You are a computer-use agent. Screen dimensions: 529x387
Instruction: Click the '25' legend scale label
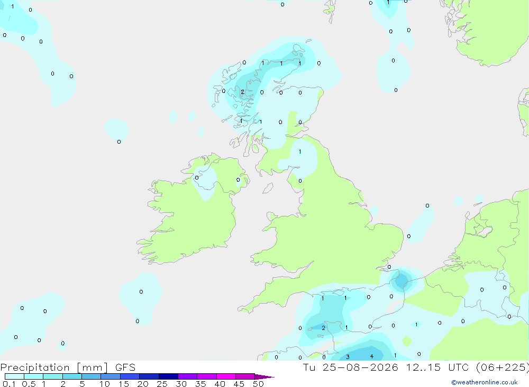(x=162, y=384)
